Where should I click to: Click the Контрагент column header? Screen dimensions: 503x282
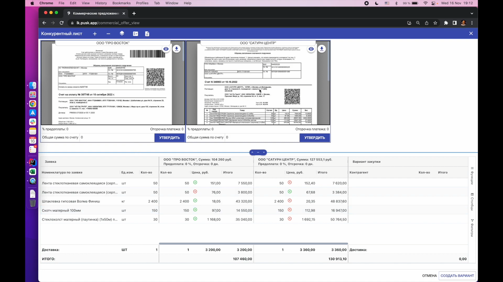(x=359, y=173)
